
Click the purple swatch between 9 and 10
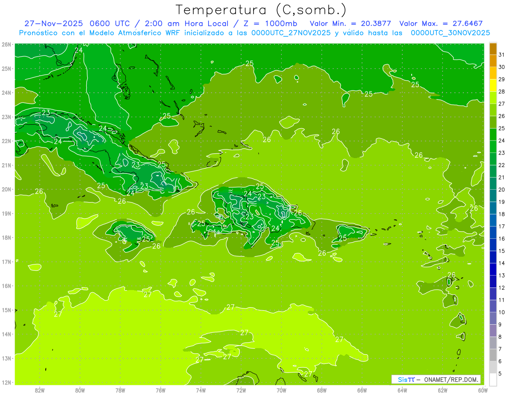click(x=493, y=318)
